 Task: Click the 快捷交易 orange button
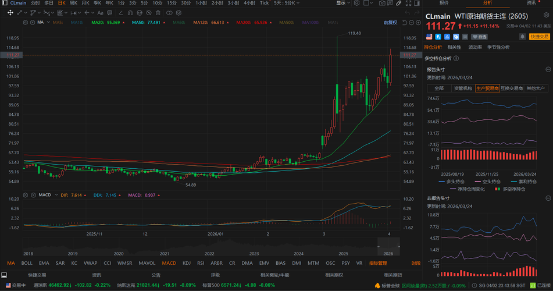tap(539, 37)
